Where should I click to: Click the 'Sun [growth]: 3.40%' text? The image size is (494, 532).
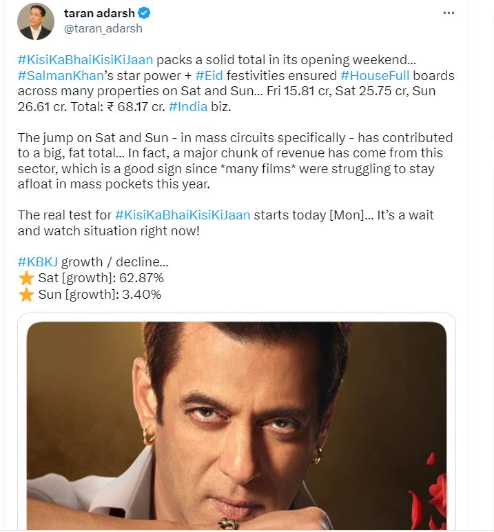pos(100,295)
